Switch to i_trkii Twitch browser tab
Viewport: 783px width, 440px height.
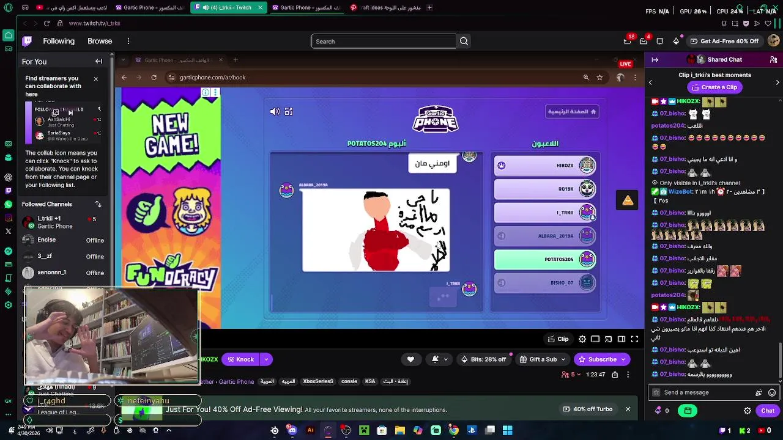tap(228, 7)
